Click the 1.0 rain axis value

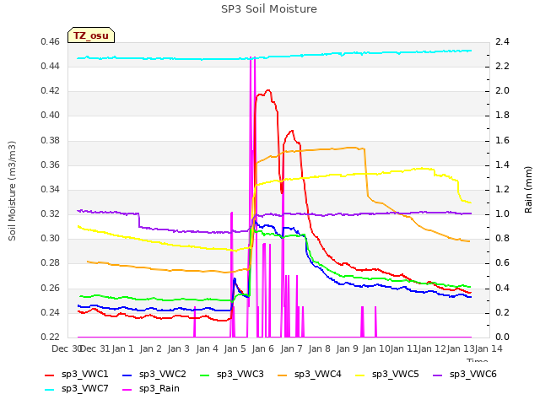(502, 213)
